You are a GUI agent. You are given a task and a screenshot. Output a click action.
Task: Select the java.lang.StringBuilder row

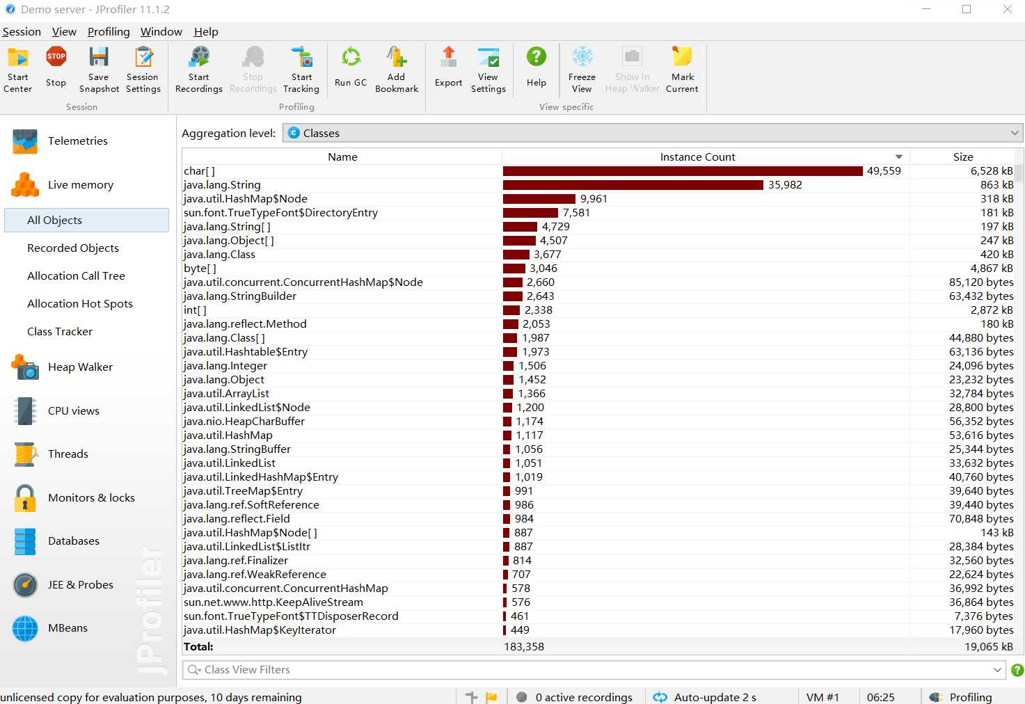pyautogui.click(x=598, y=296)
